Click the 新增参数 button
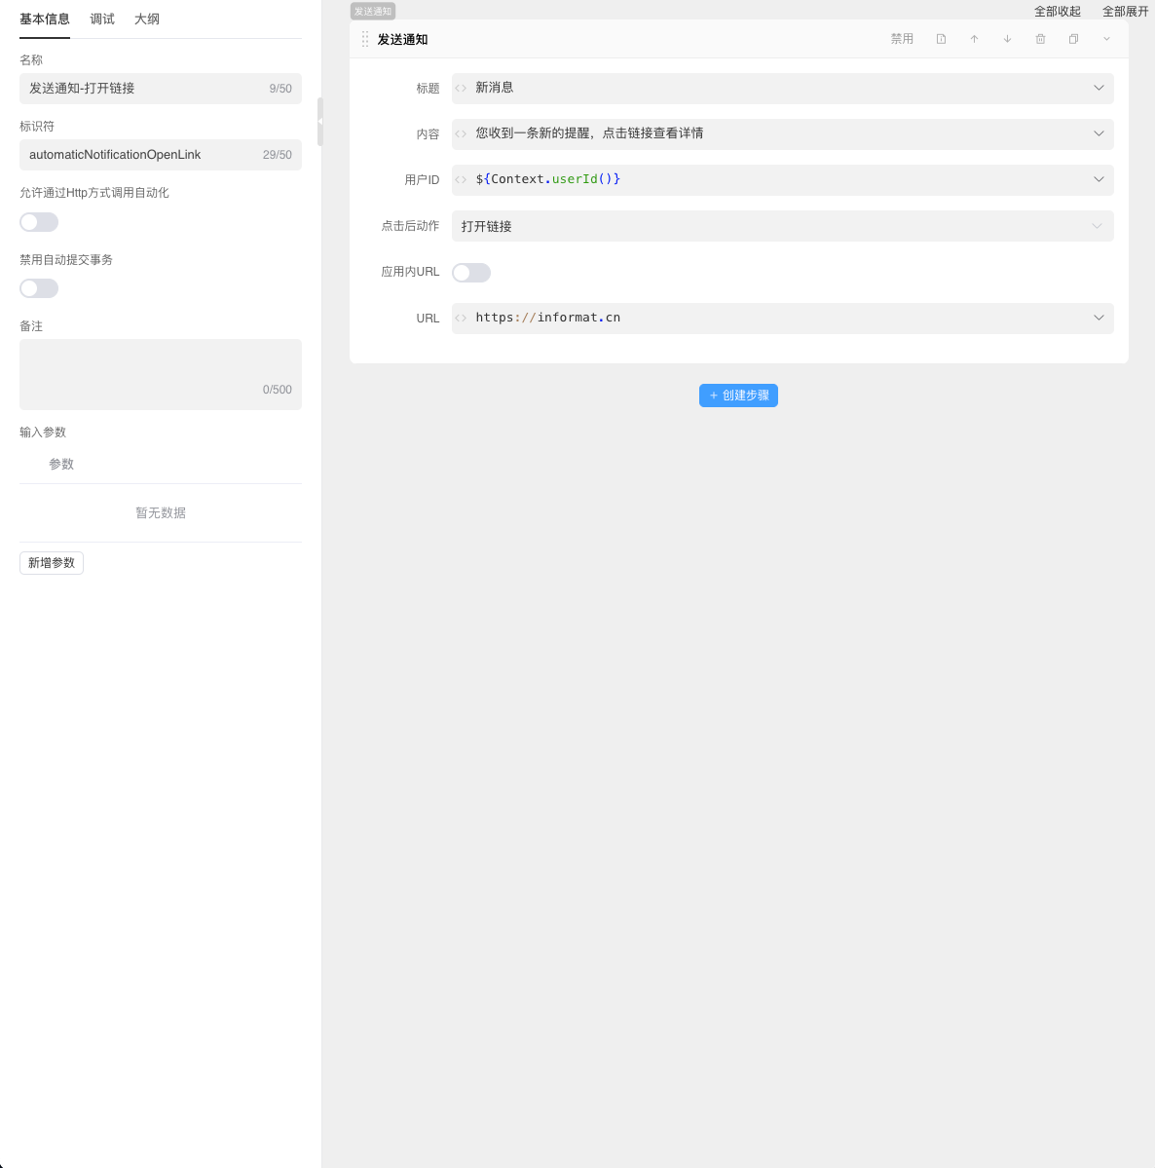 [x=52, y=563]
